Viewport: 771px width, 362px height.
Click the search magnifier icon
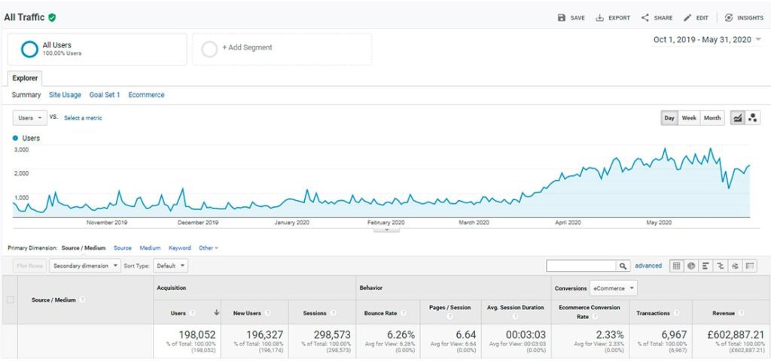tap(623, 266)
